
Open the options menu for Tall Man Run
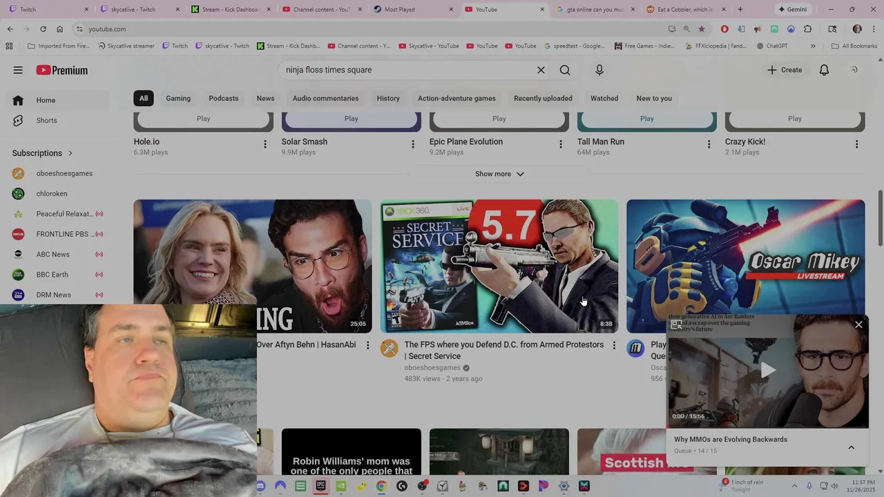709,144
